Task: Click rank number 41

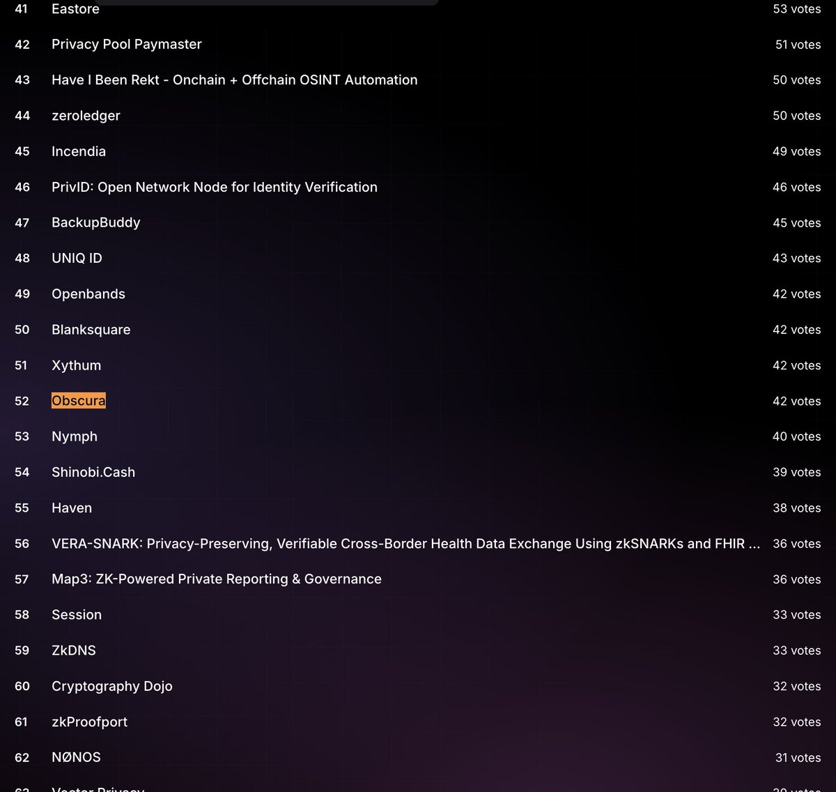Action: pyautogui.click(x=22, y=9)
